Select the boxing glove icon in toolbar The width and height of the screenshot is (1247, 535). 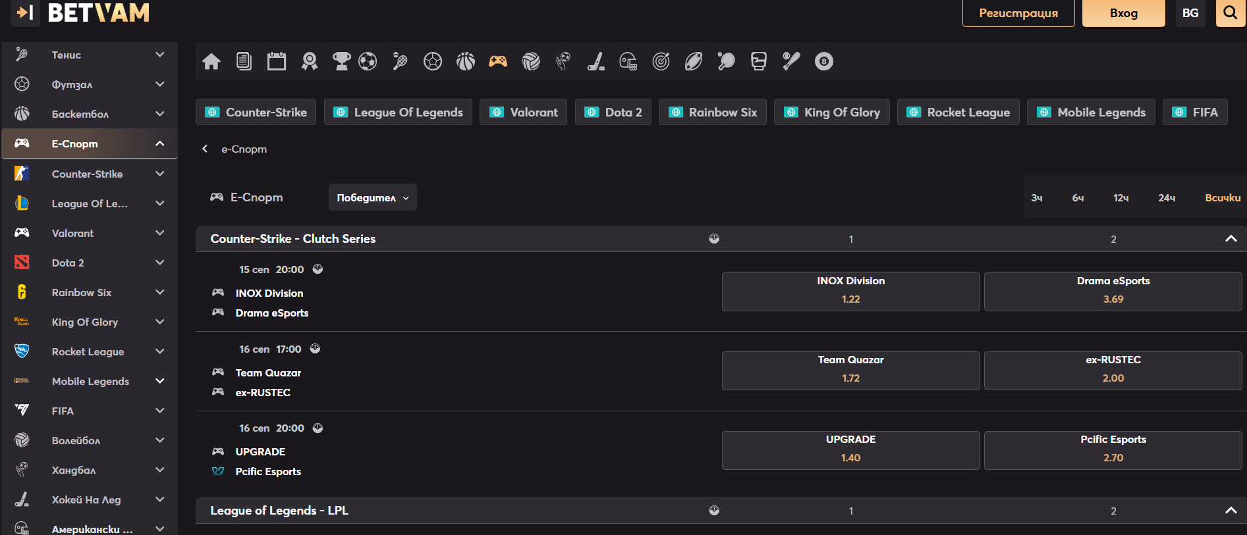click(759, 62)
